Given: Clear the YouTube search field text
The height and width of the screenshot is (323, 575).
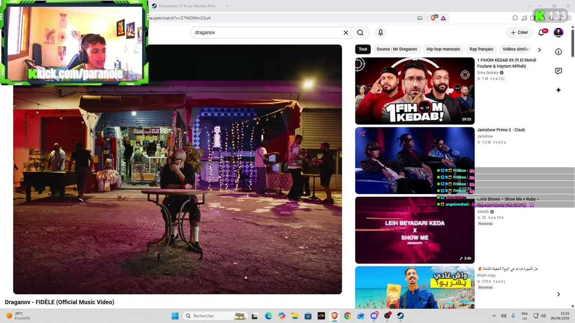Looking at the screenshot, I should point(346,33).
